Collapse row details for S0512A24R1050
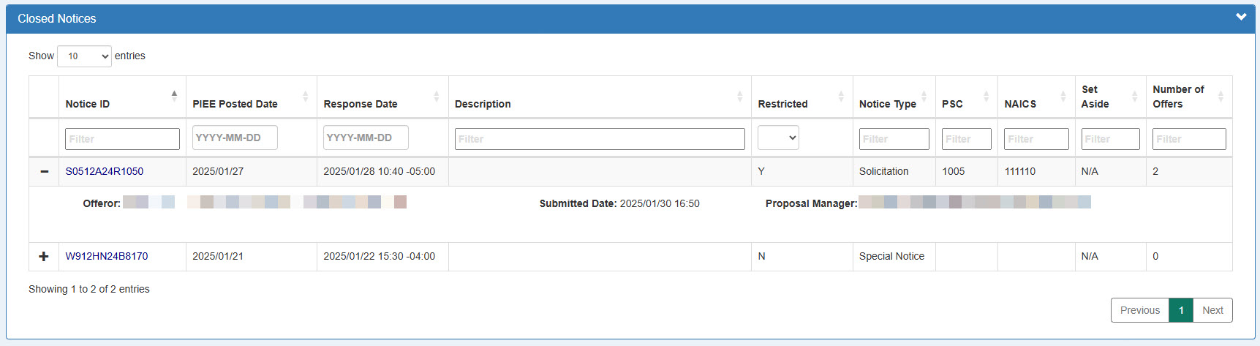The width and height of the screenshot is (1260, 346). point(44,171)
